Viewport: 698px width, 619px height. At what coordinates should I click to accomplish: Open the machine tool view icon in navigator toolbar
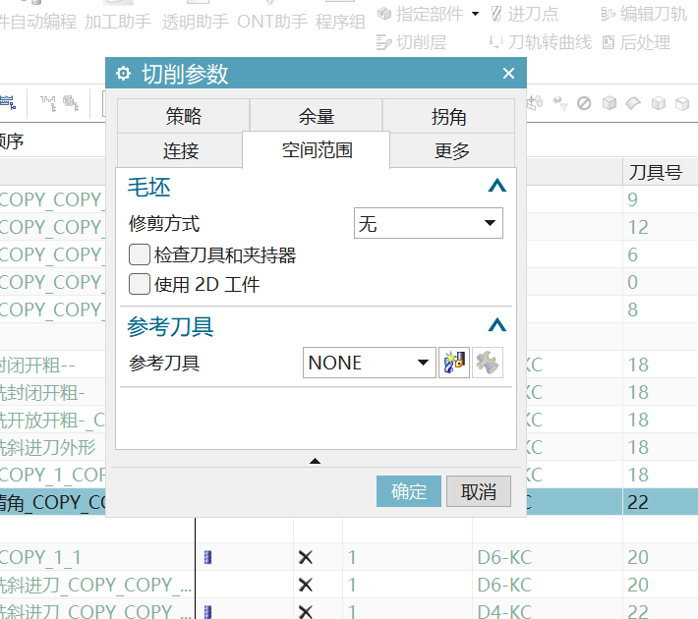click(47, 103)
